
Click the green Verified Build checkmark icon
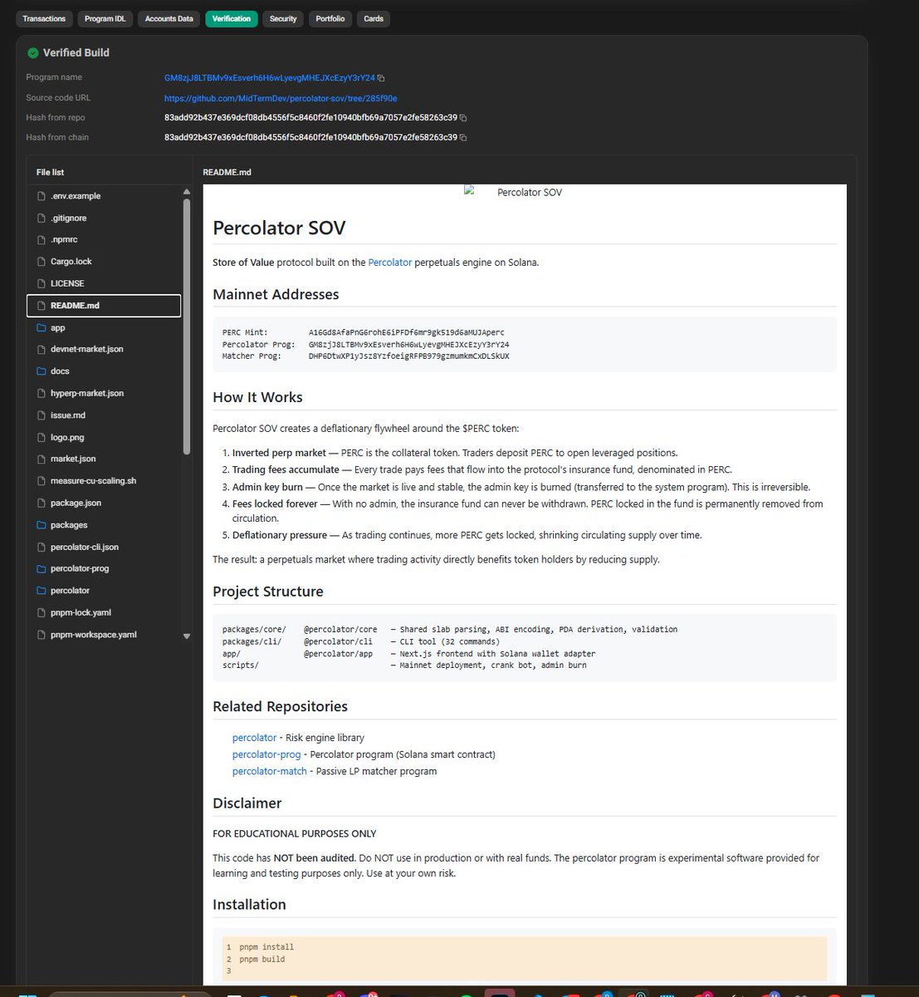coord(33,52)
